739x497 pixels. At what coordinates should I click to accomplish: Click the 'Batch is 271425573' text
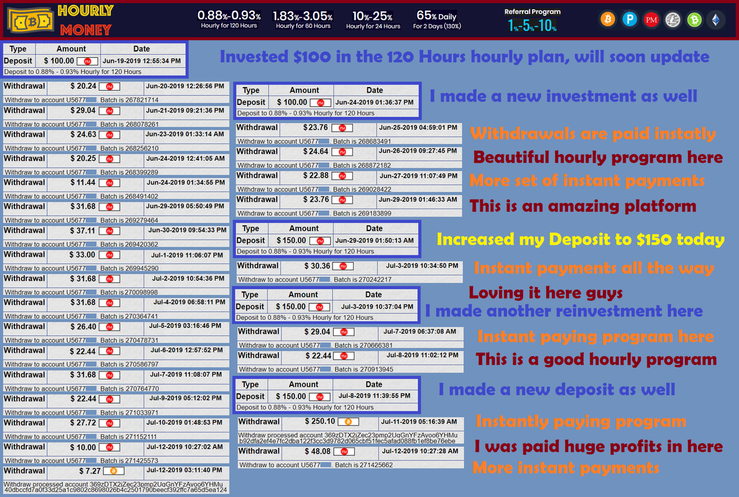(129, 461)
